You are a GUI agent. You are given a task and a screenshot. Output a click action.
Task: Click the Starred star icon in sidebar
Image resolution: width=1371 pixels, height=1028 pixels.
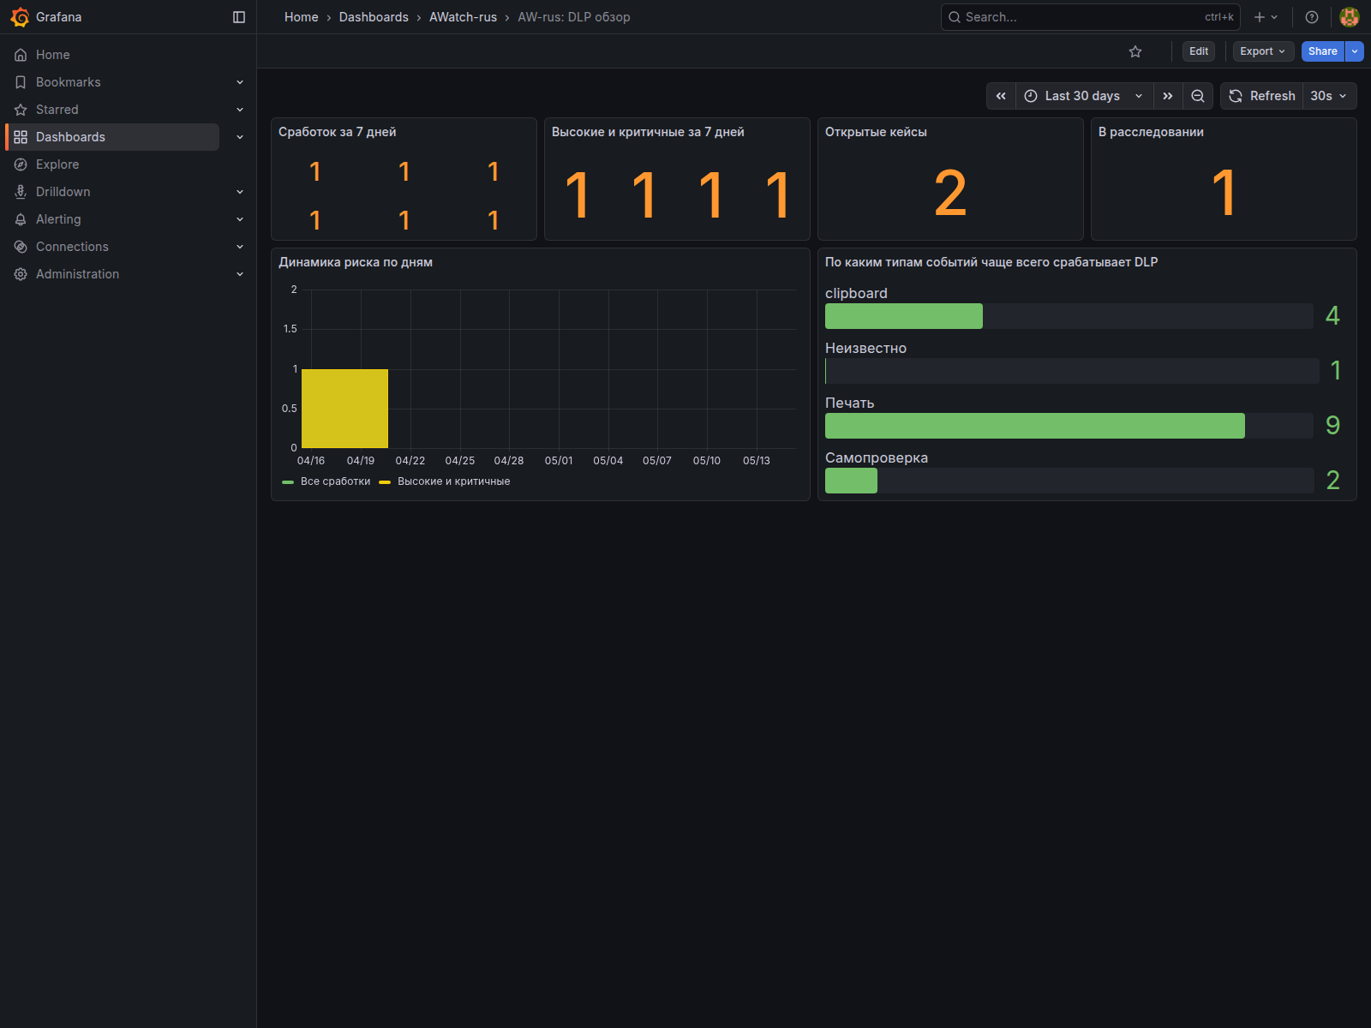[21, 110]
